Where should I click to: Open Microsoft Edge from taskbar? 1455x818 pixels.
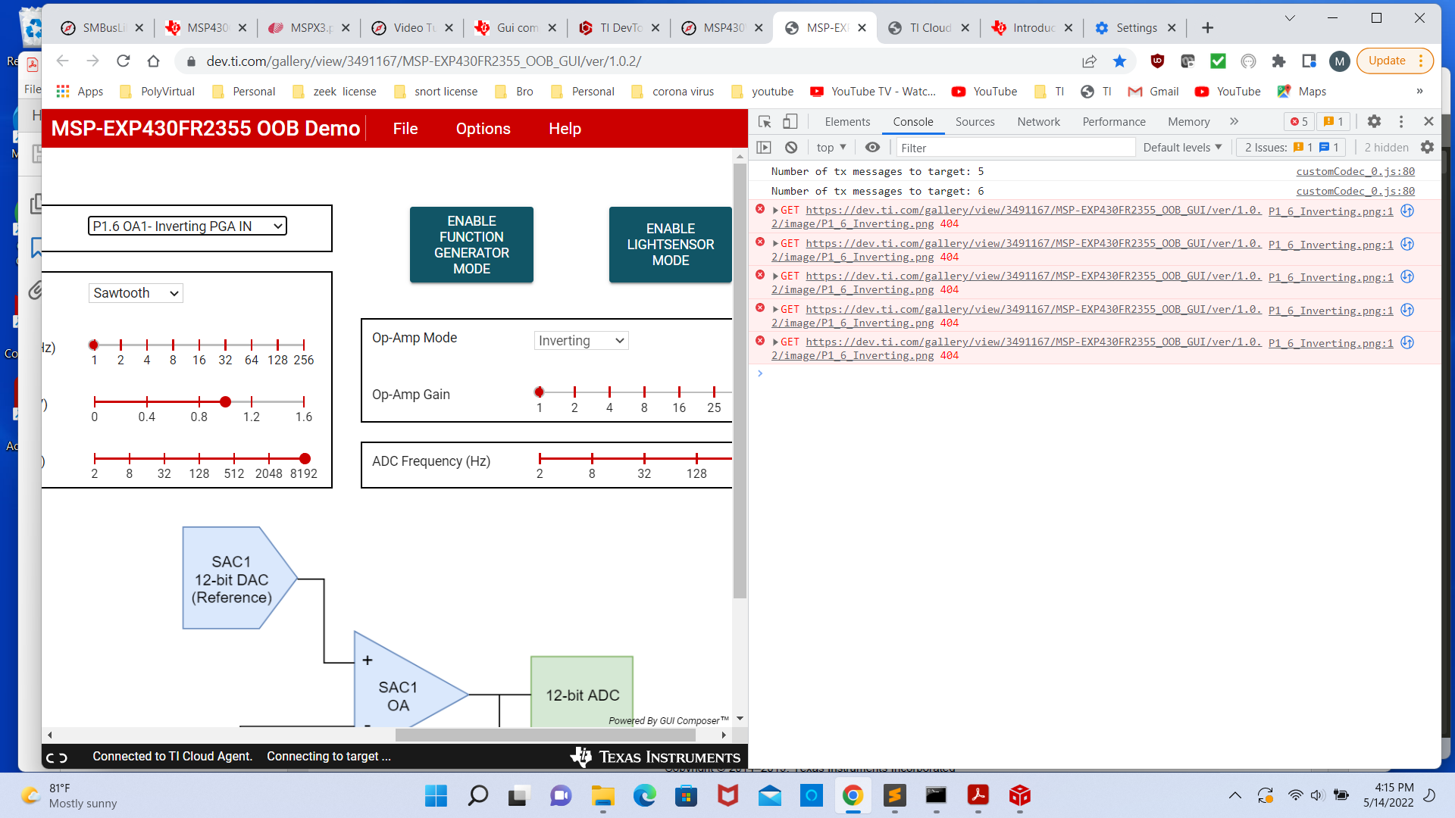point(645,795)
